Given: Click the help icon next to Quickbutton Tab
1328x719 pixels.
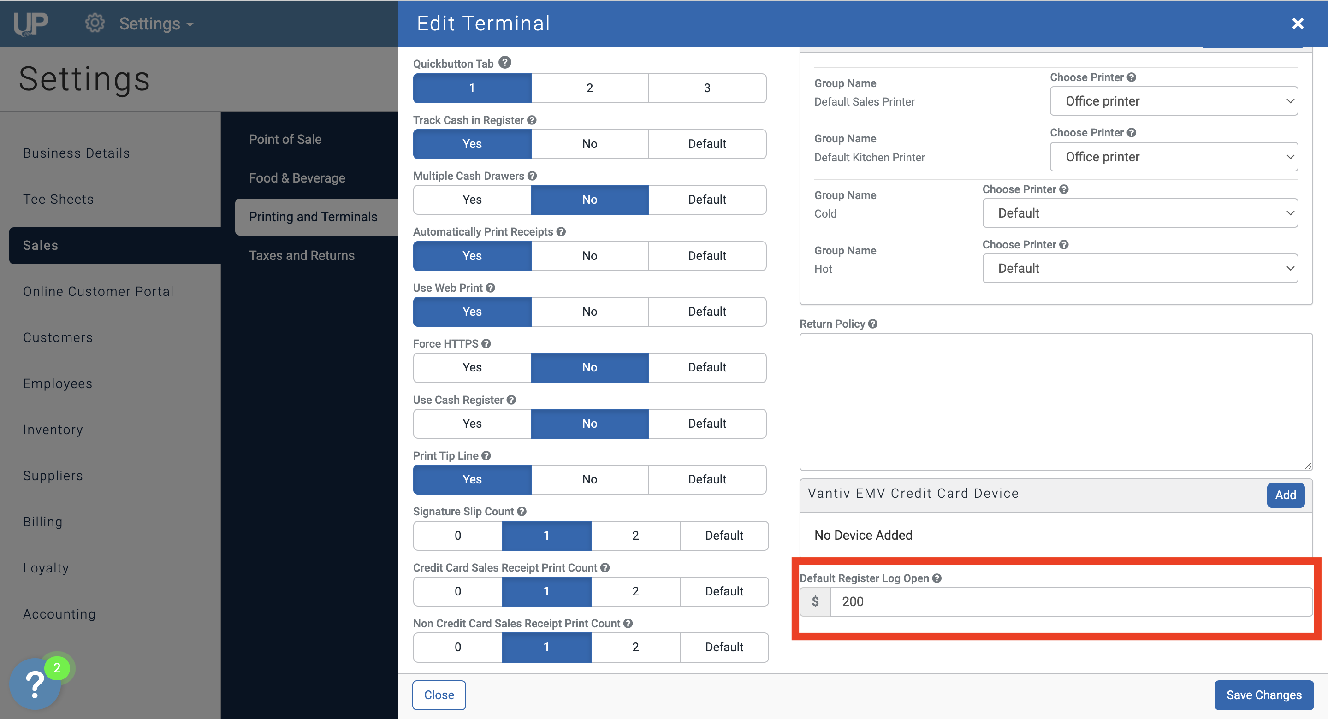Looking at the screenshot, I should [505, 63].
